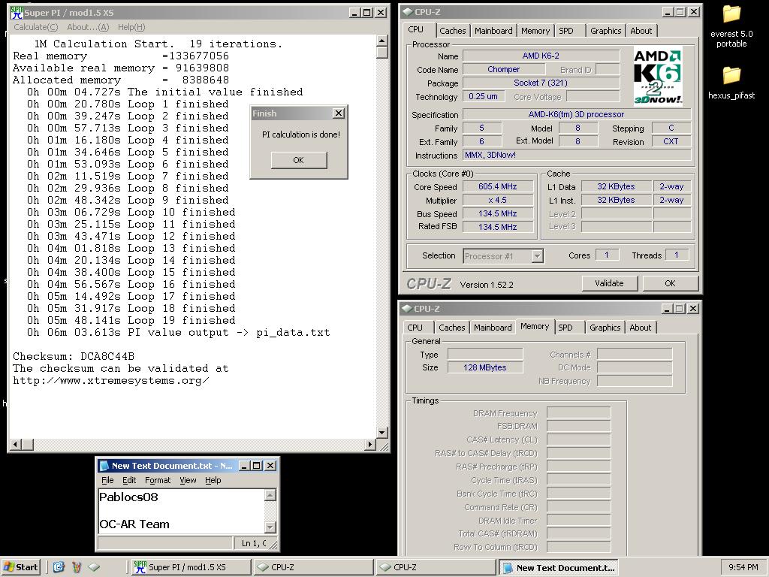
Task: Click the Notepad title bar icon
Action: click(x=104, y=466)
